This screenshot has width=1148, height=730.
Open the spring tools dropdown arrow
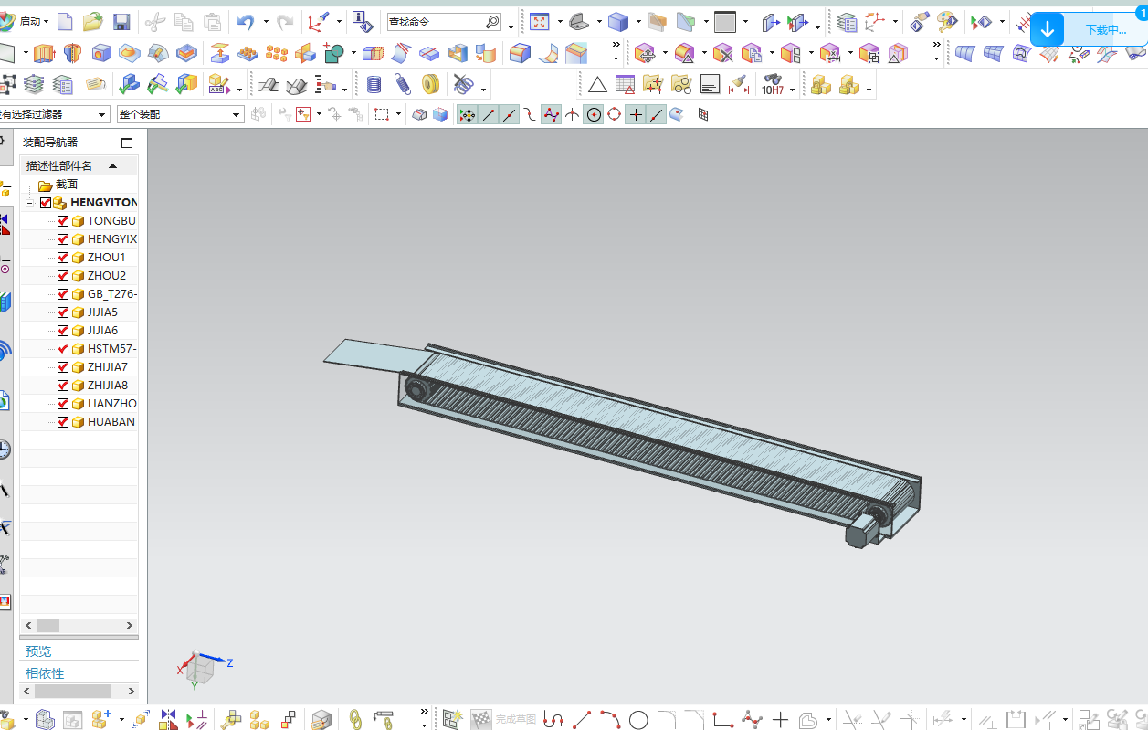click(483, 89)
